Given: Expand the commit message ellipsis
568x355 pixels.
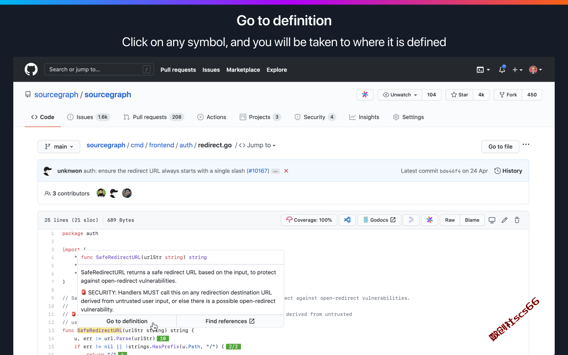Looking at the screenshot, I should 275,171.
